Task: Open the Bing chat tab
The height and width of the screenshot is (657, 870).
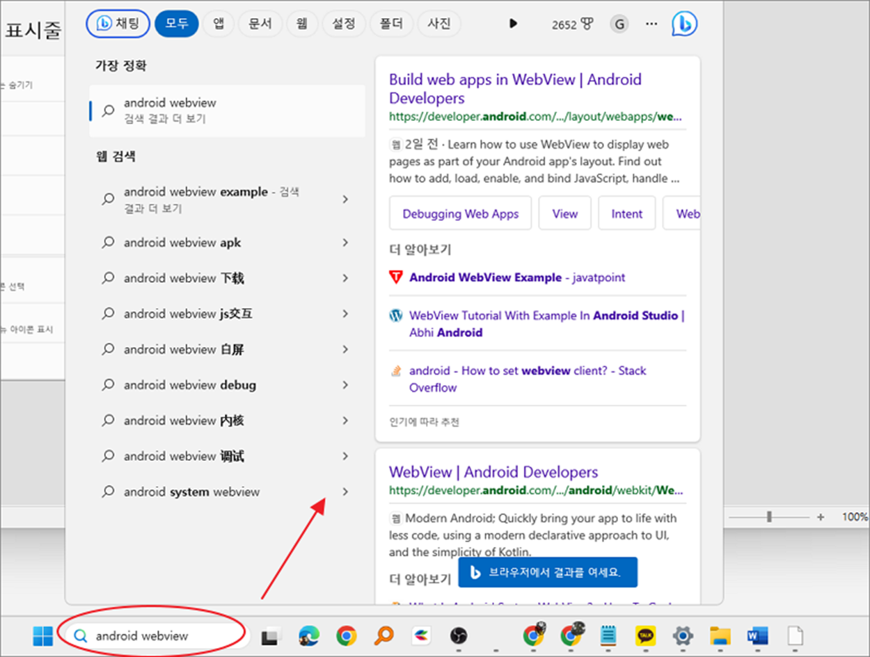Action: (117, 24)
